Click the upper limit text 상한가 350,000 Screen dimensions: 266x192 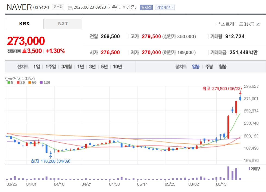pos(179,36)
